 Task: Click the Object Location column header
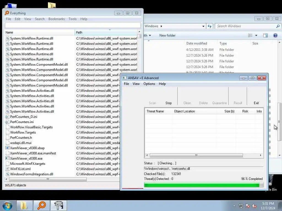194,111
